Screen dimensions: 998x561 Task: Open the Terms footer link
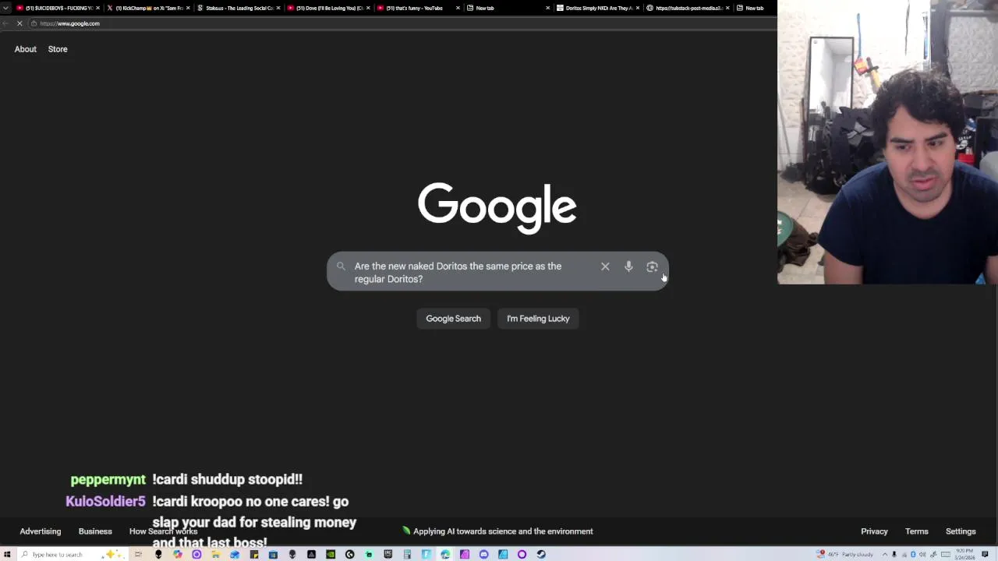(917, 531)
